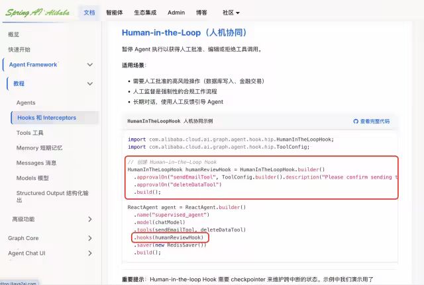The width and height of the screenshot is (424, 285).
Task: Open Memory 短期记忆 page
Action: 39,148
